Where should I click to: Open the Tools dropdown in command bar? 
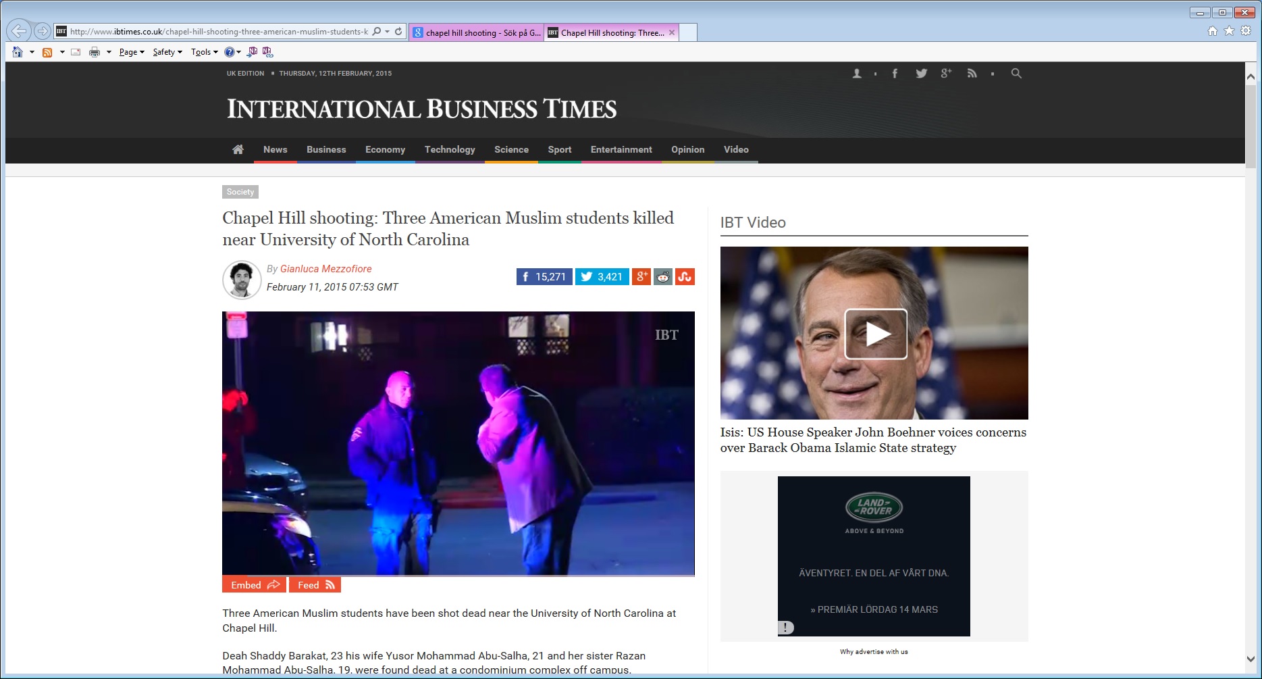[204, 52]
